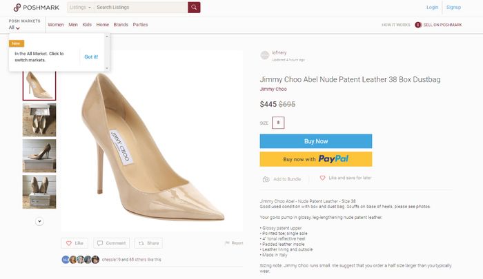This screenshot has height=279, width=483.
Task: Open lofinery seller profile name
Action: (x=279, y=52)
